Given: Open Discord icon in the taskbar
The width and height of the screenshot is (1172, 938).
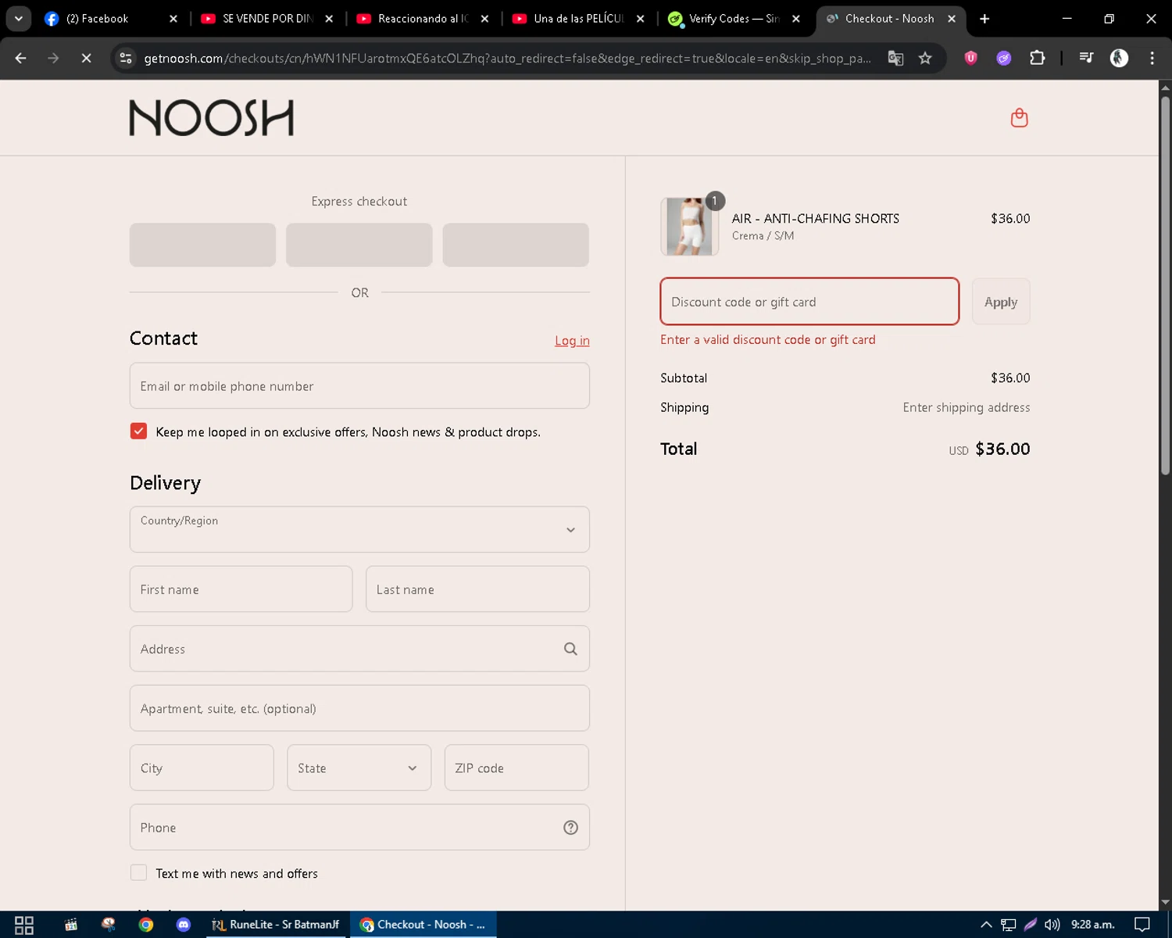Looking at the screenshot, I should pyautogui.click(x=184, y=925).
